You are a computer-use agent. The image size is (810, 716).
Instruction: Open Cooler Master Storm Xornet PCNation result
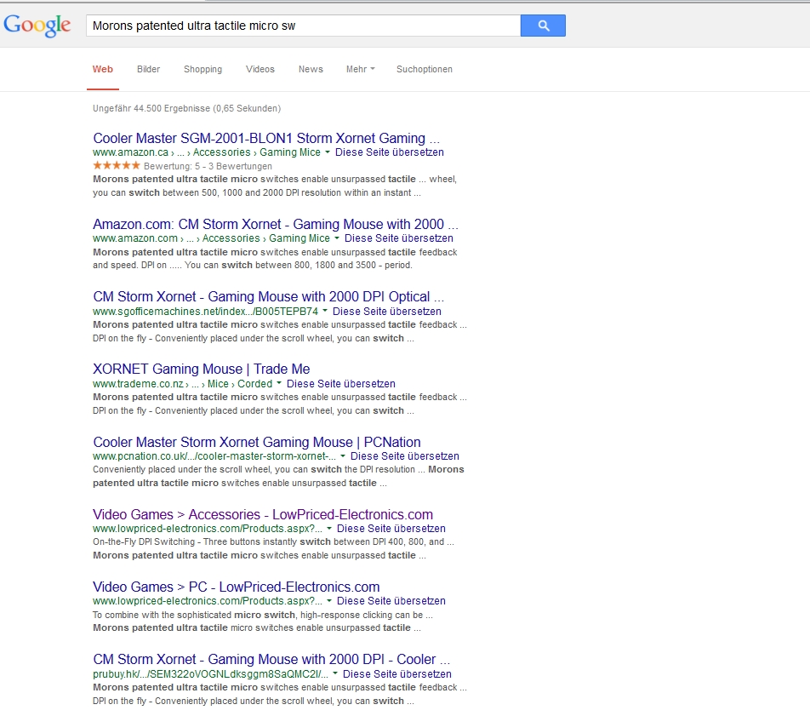[x=257, y=442]
